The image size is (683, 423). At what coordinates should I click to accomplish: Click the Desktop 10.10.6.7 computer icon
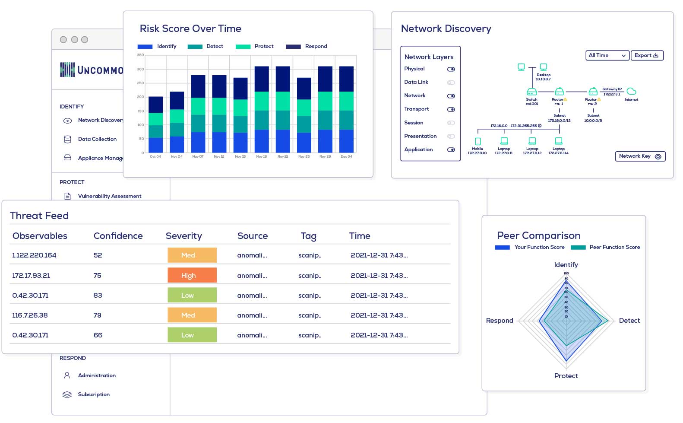pyautogui.click(x=544, y=67)
